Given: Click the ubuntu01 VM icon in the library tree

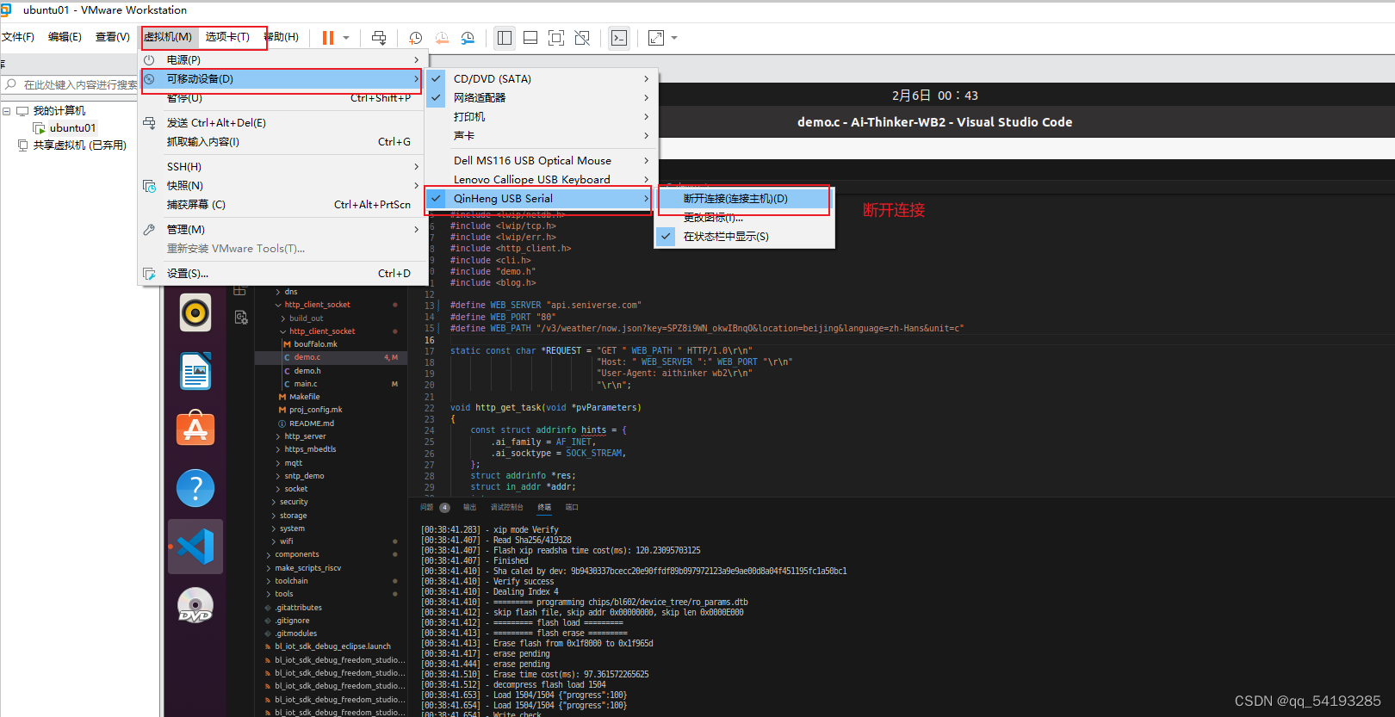Looking at the screenshot, I should (x=39, y=127).
